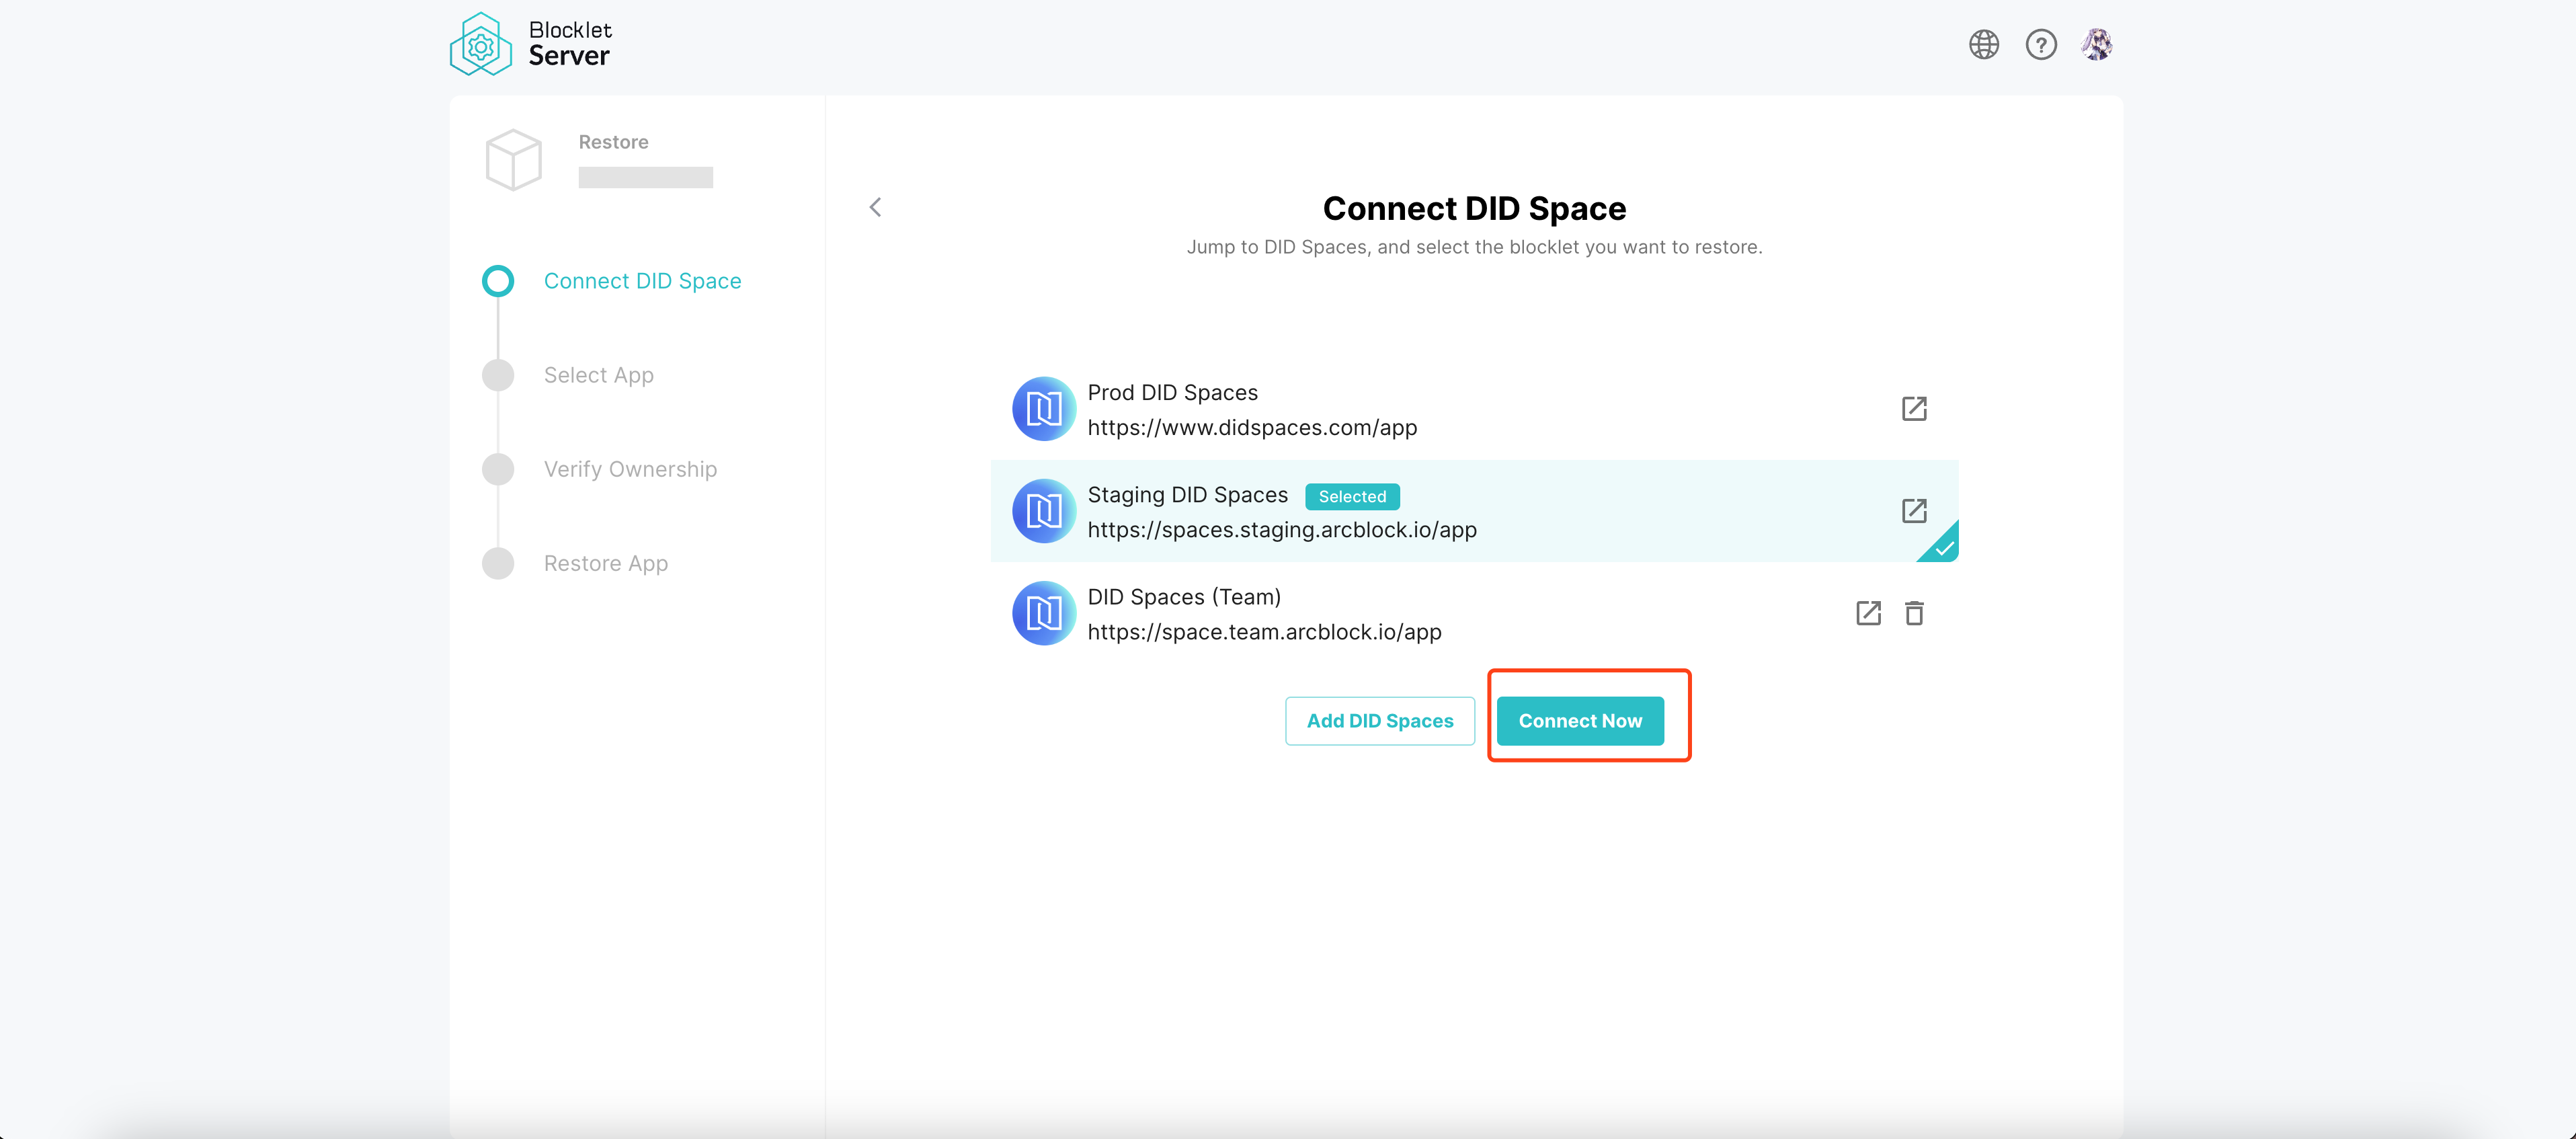
Task: Click the https://spaces.staging.arcblock.io/app URL
Action: (x=1282, y=530)
